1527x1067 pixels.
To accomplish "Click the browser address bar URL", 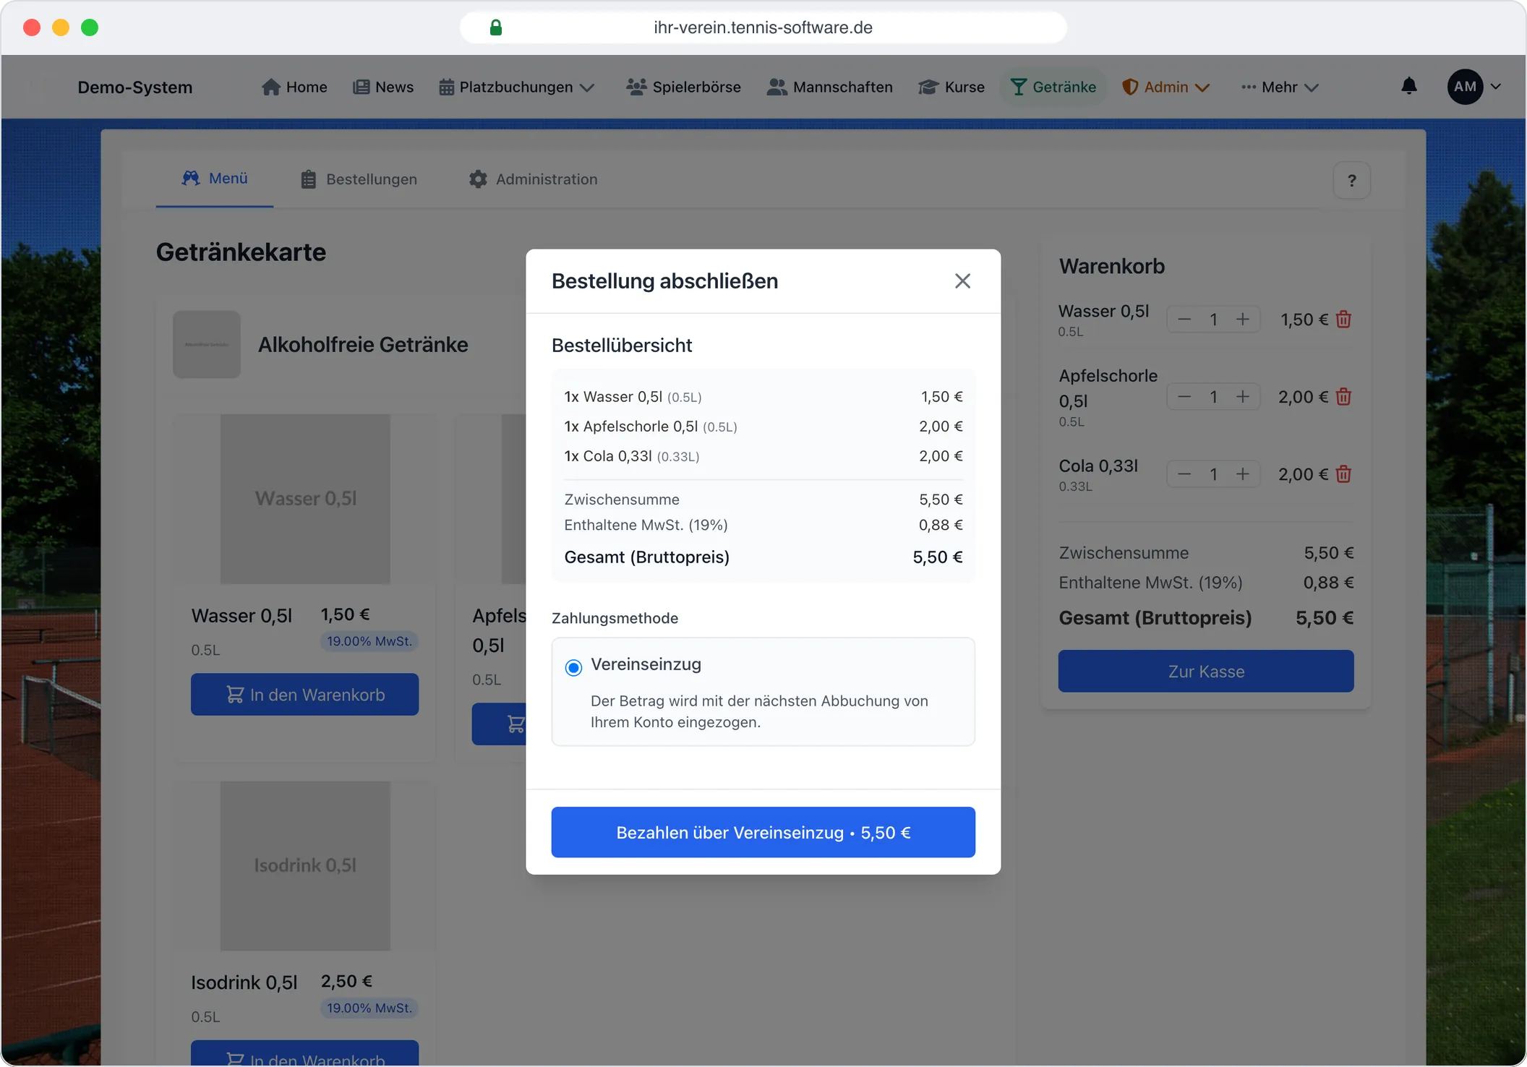I will tap(763, 27).
